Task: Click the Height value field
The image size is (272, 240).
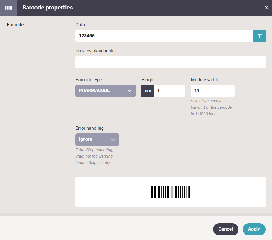Action: click(x=170, y=91)
